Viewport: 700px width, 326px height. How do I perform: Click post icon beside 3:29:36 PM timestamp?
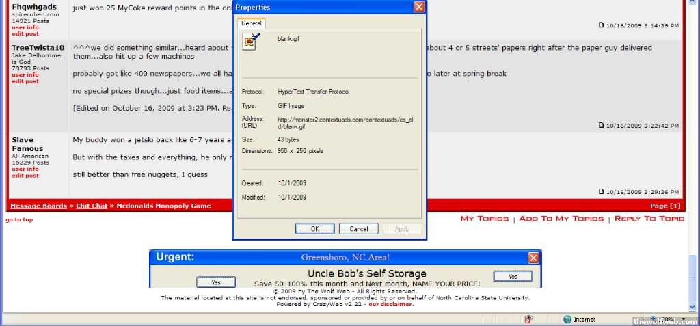click(602, 192)
